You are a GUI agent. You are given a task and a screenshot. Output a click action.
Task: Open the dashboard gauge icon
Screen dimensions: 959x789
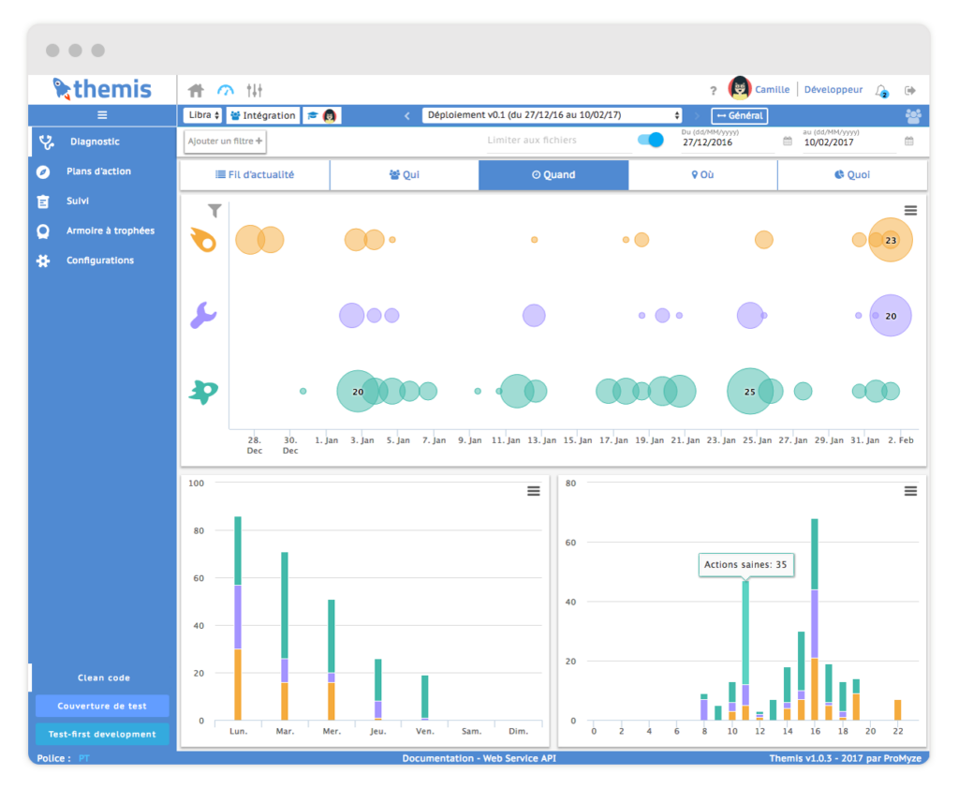tap(225, 91)
